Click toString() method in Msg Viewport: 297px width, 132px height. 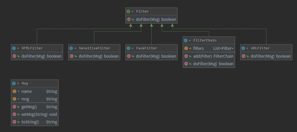pos(30,122)
